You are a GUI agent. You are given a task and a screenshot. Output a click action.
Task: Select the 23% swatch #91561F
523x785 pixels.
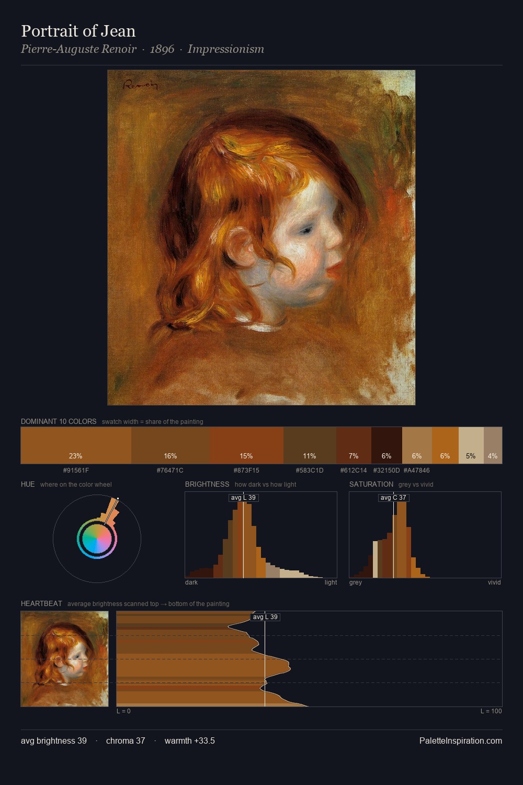point(76,445)
